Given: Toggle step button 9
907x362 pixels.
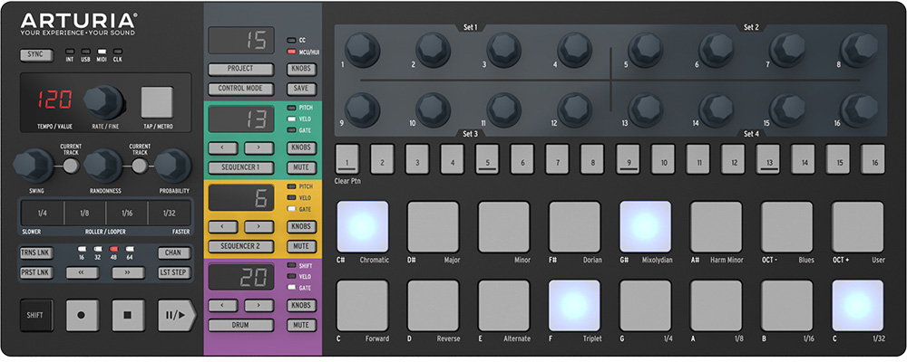Looking at the screenshot, I should click(x=629, y=159).
